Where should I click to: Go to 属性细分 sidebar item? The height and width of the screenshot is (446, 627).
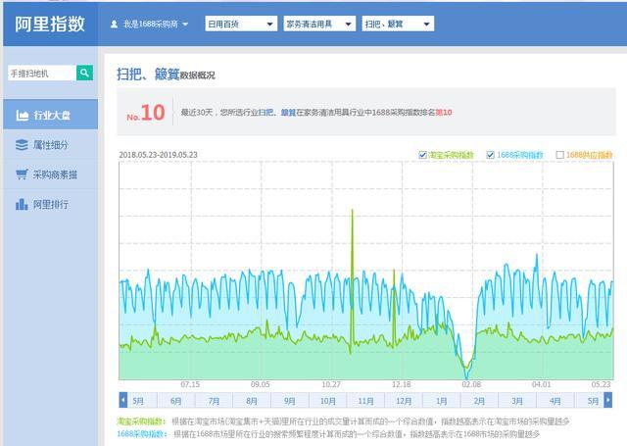click(50, 144)
